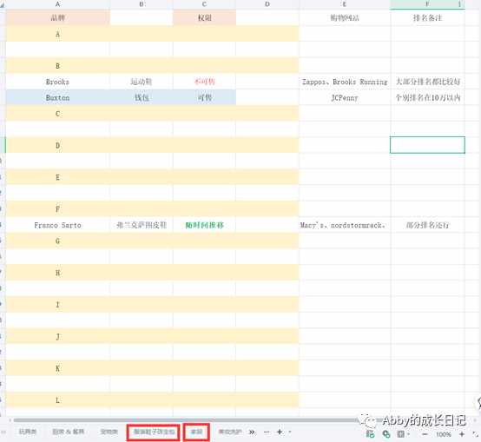Image resolution: width=481 pixels, height=442 pixels.
Task: Zoom in with the plus icon
Action: (x=462, y=434)
